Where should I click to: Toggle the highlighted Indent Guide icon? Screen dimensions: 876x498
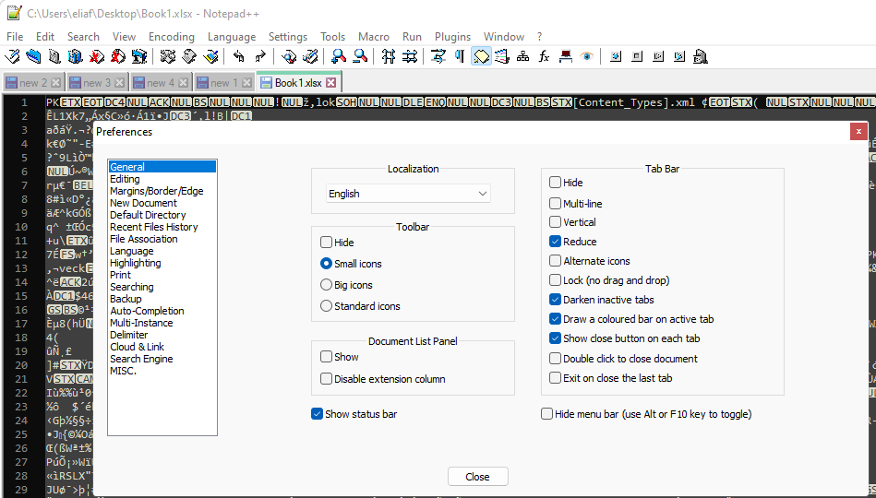click(481, 56)
